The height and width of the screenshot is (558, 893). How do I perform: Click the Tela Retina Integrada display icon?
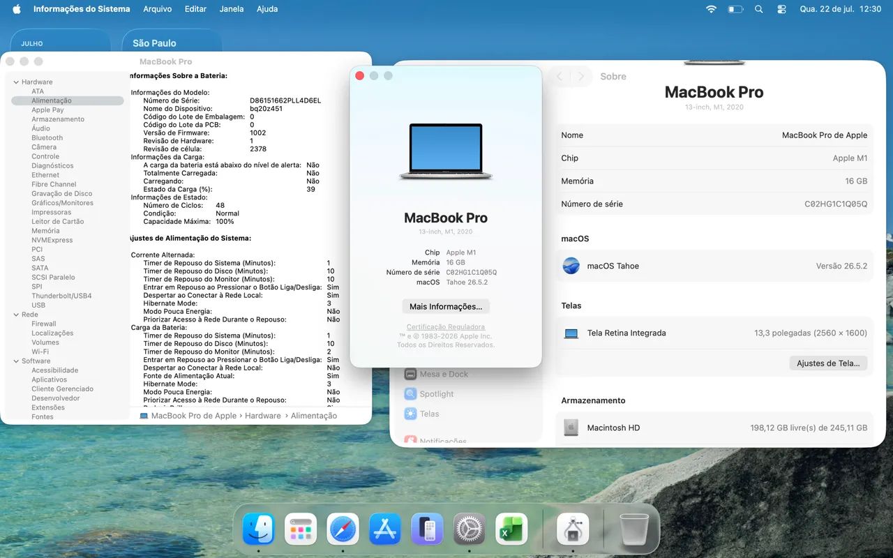click(571, 333)
